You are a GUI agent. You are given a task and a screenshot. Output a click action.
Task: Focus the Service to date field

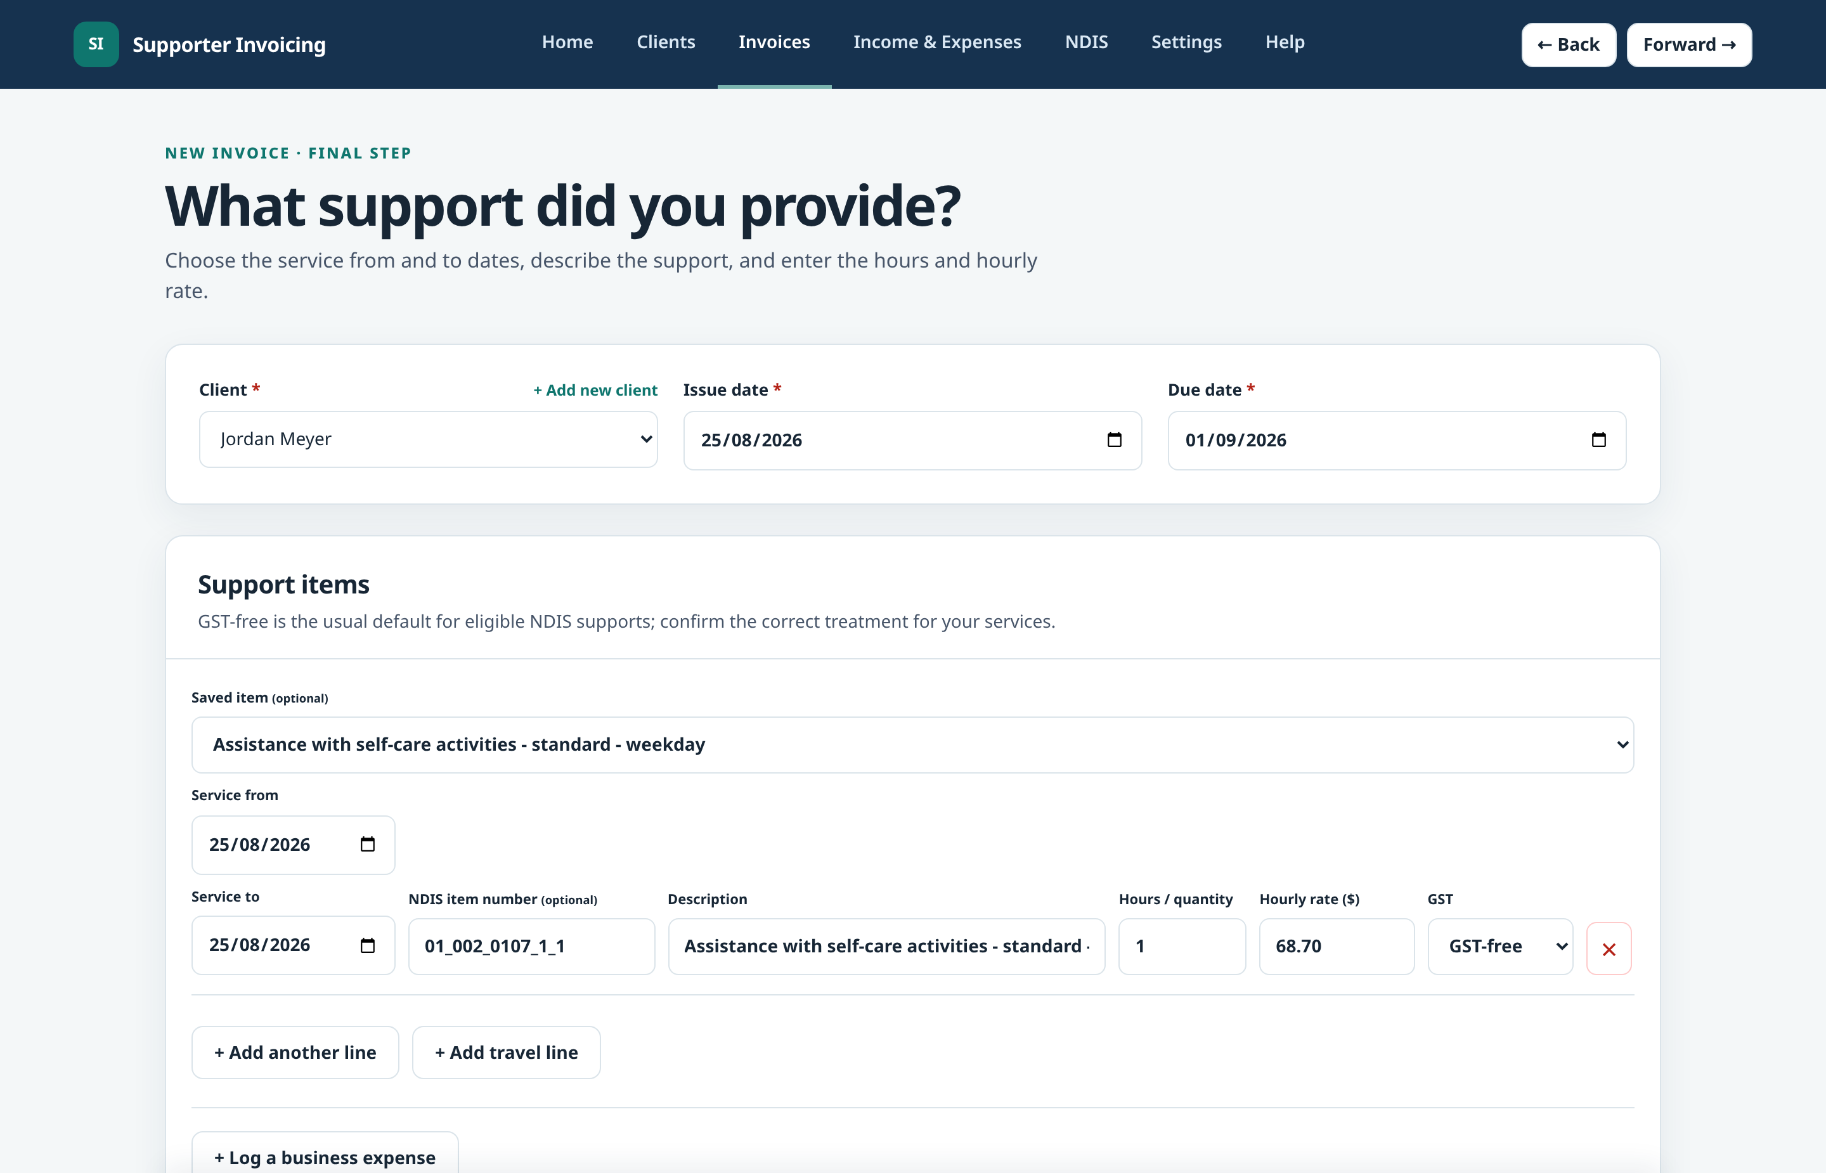(x=293, y=945)
